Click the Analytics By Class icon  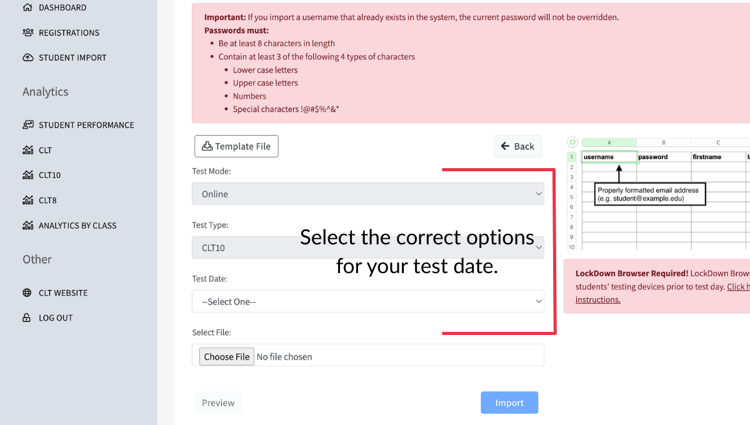(x=27, y=225)
